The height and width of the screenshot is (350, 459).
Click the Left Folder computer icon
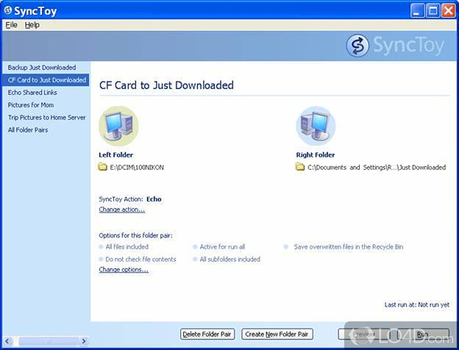click(119, 126)
